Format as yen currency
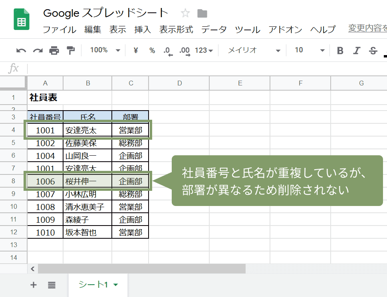The width and height of the screenshot is (387, 297). 135,50
